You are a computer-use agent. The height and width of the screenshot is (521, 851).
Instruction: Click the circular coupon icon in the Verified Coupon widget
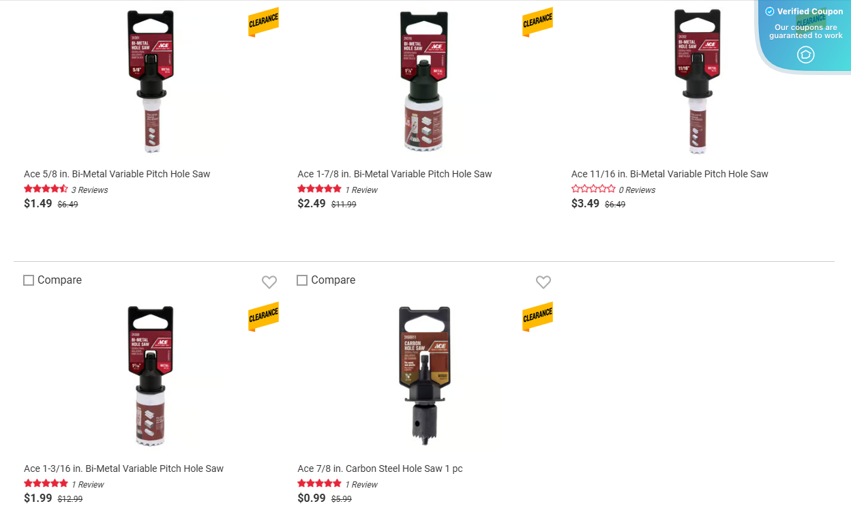805,55
